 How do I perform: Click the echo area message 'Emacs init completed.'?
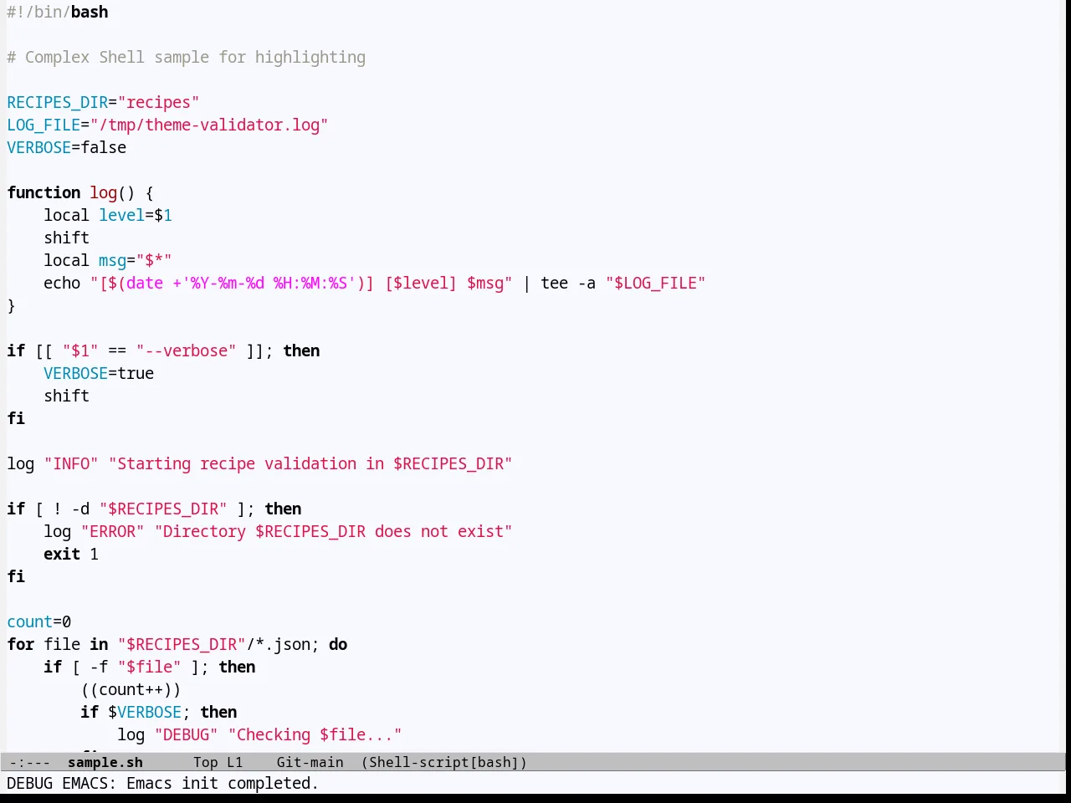(x=223, y=783)
